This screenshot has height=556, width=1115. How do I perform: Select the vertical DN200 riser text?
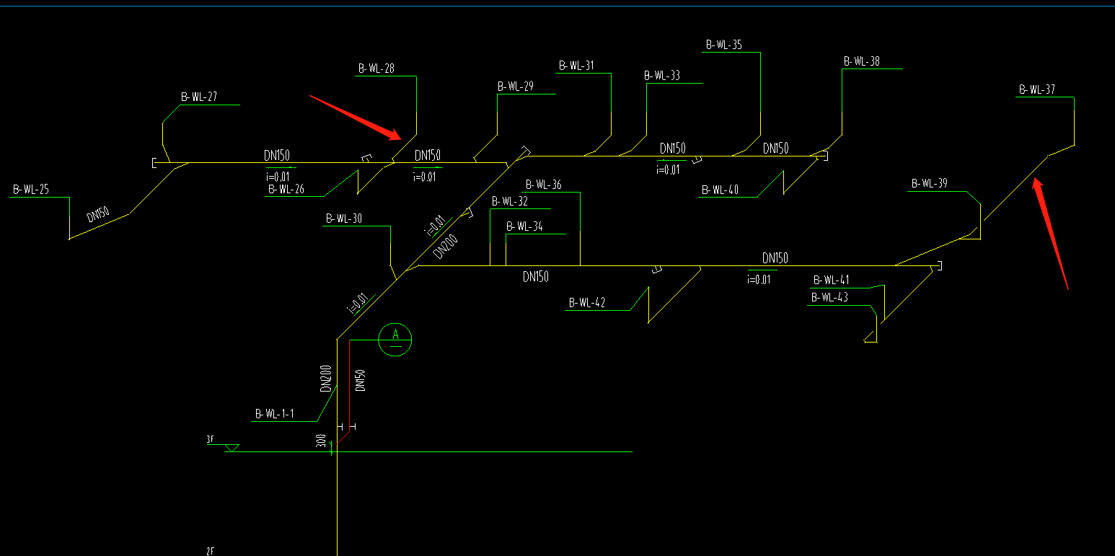[326, 379]
